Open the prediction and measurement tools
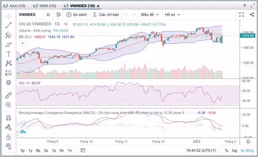The image size is (258, 157). click(9, 73)
